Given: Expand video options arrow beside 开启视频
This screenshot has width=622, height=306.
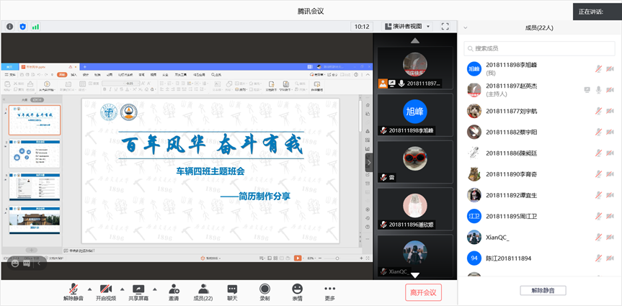Looking at the screenshot, I should [121, 288].
